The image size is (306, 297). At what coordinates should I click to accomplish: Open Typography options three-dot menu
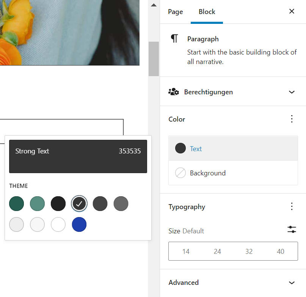pyautogui.click(x=292, y=206)
